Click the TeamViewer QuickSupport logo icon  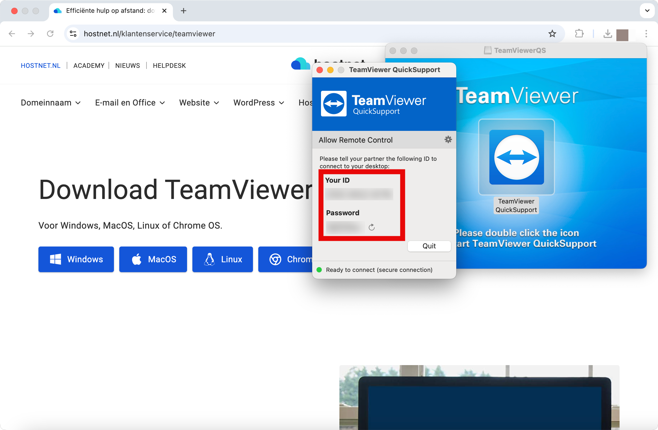(x=334, y=103)
